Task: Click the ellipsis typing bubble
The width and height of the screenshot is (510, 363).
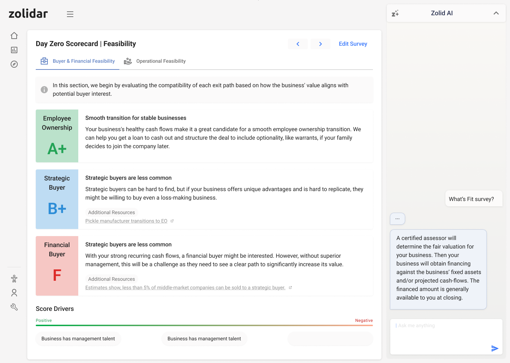Action: click(x=397, y=219)
